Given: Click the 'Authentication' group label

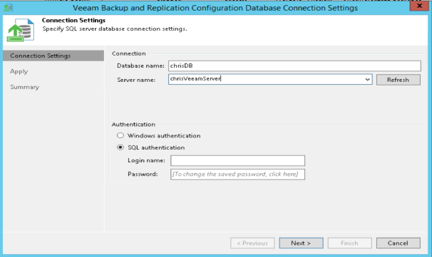Looking at the screenshot, I should pyautogui.click(x=133, y=125).
